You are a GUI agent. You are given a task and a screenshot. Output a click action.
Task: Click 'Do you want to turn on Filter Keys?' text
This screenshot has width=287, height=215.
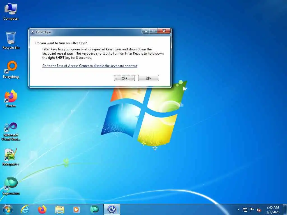pyautogui.click(x=61, y=43)
